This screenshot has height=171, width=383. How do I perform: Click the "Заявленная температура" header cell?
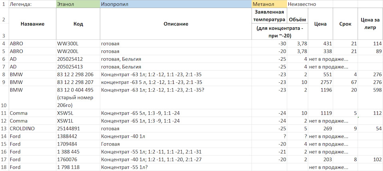269,16
